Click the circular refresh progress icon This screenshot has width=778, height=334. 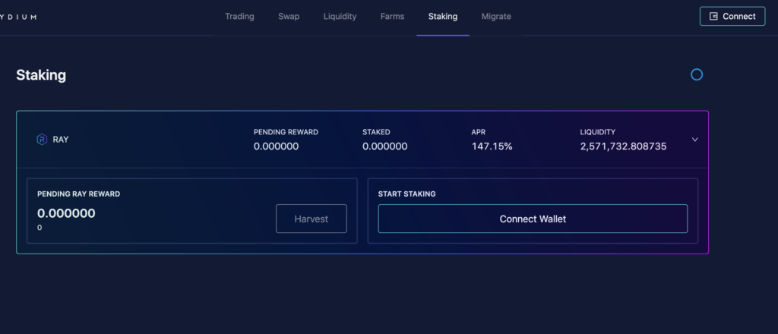click(x=697, y=75)
